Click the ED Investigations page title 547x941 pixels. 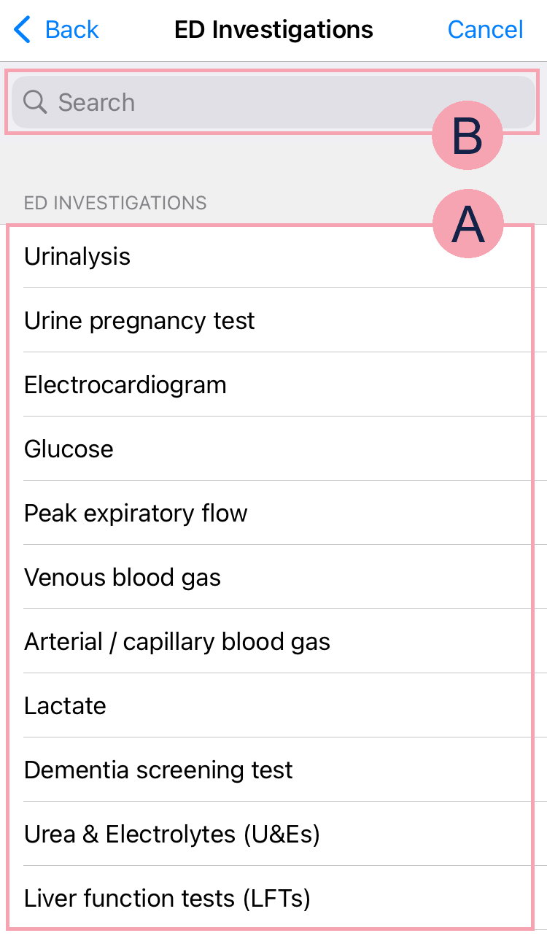click(x=273, y=30)
